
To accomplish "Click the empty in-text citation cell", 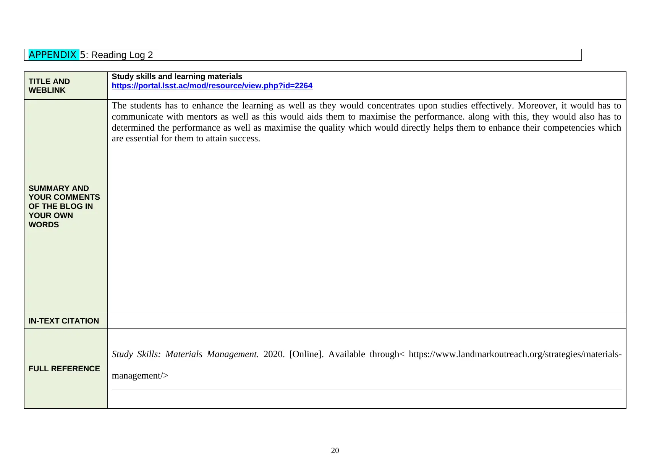I will pyautogui.click(x=367, y=321).
